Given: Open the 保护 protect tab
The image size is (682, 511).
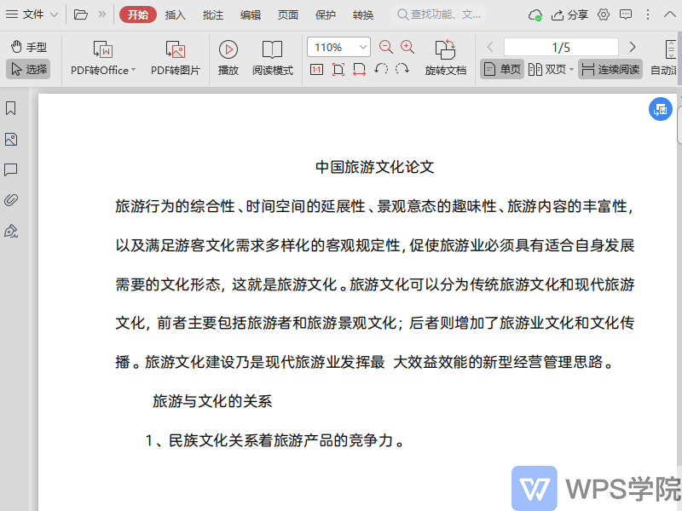Looking at the screenshot, I should 326,14.
